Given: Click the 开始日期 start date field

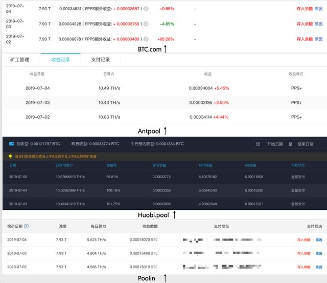Looking at the screenshot, I should 275,144.
